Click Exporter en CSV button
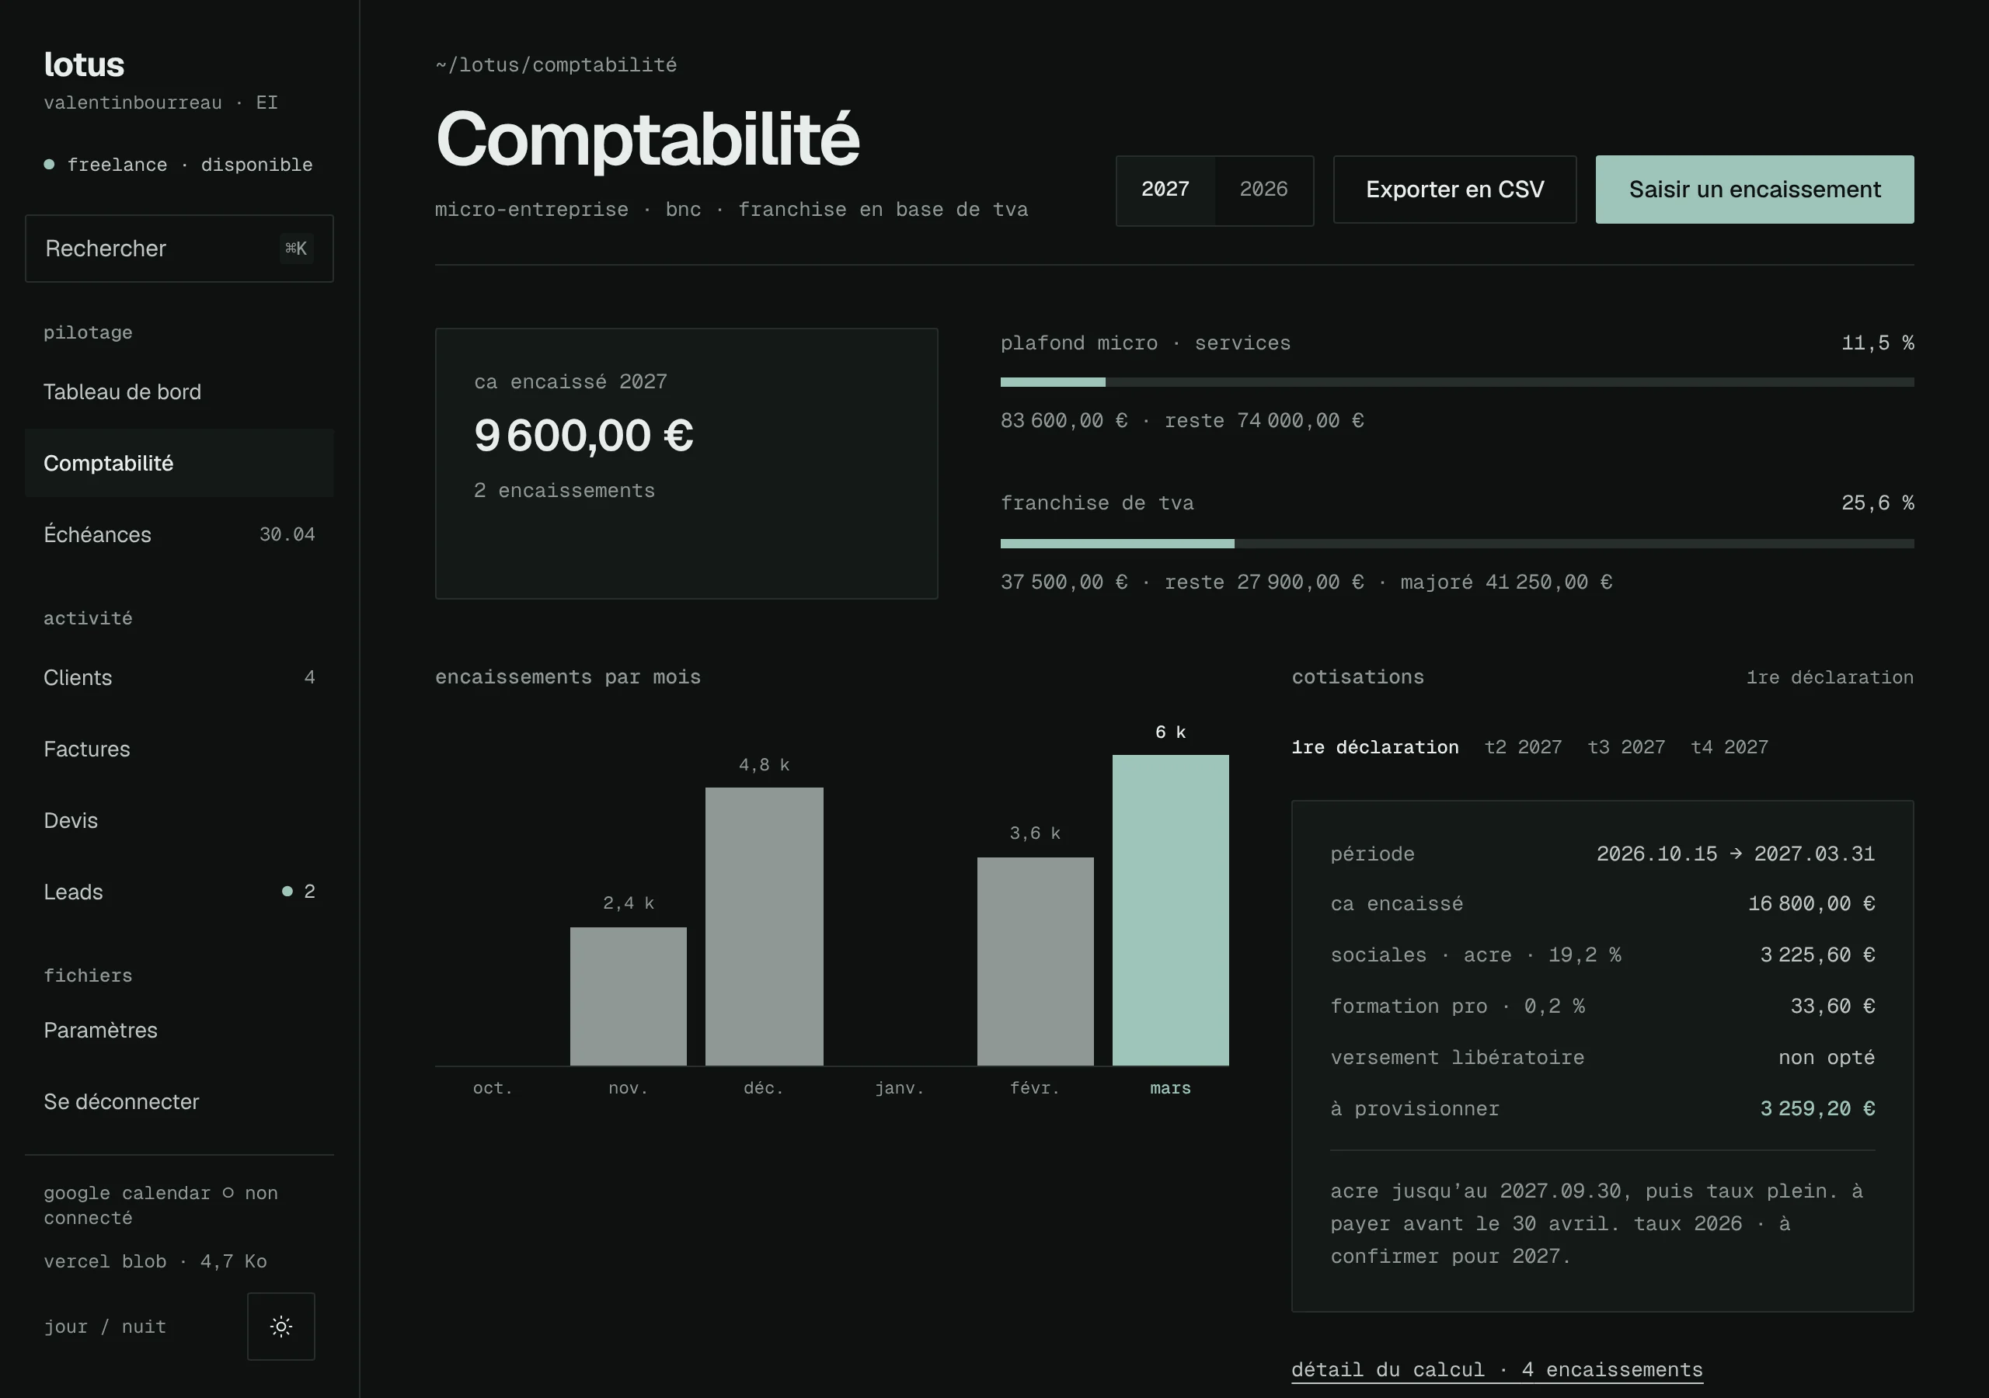Image resolution: width=1989 pixels, height=1398 pixels. point(1454,190)
